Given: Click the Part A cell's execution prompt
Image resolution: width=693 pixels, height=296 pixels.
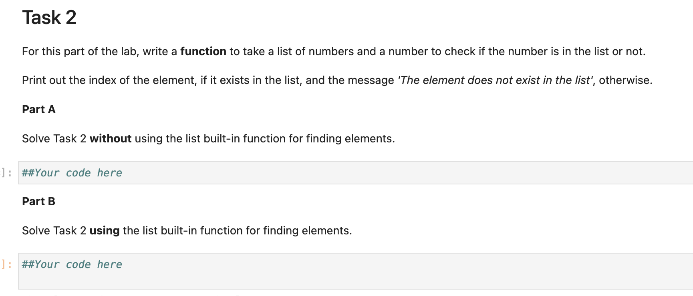Looking at the screenshot, I should point(6,173).
